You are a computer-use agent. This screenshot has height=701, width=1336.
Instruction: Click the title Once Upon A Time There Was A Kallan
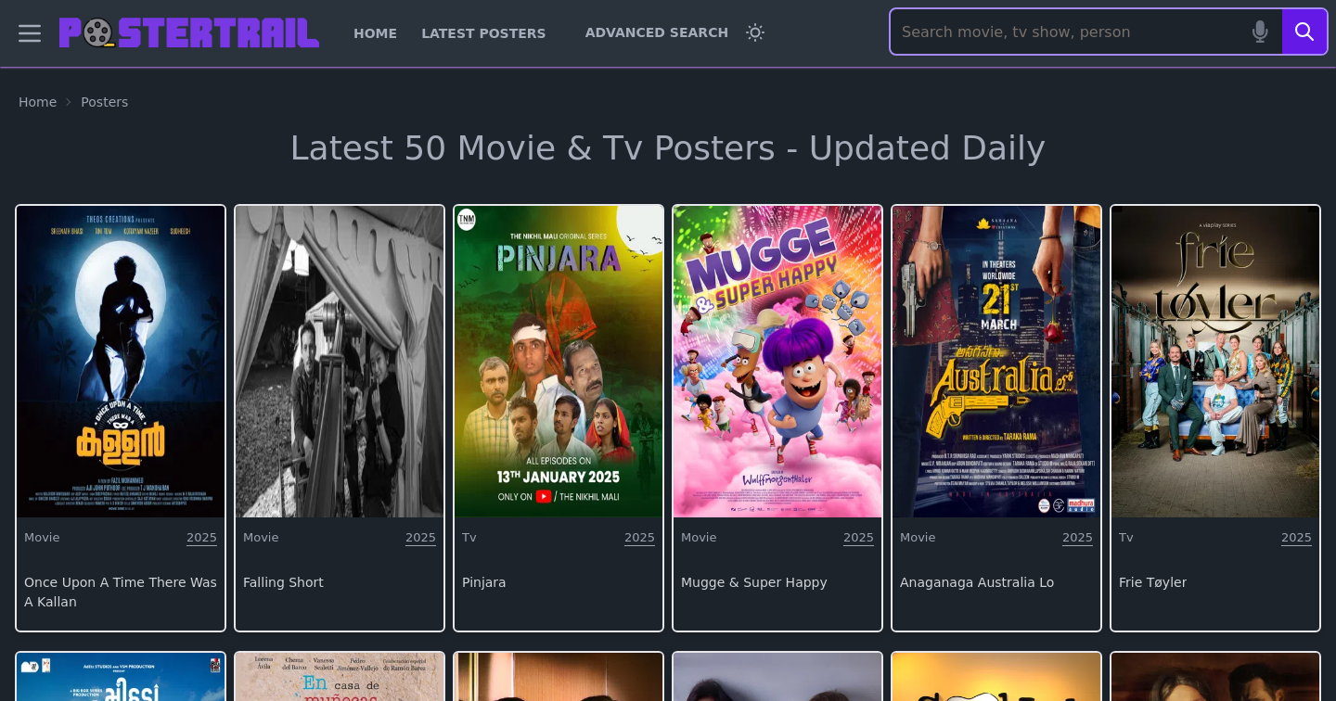(121, 592)
